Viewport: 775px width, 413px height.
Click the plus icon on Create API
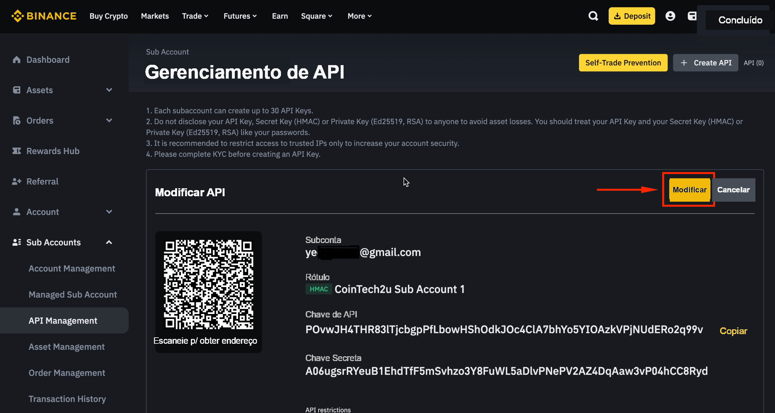point(684,63)
